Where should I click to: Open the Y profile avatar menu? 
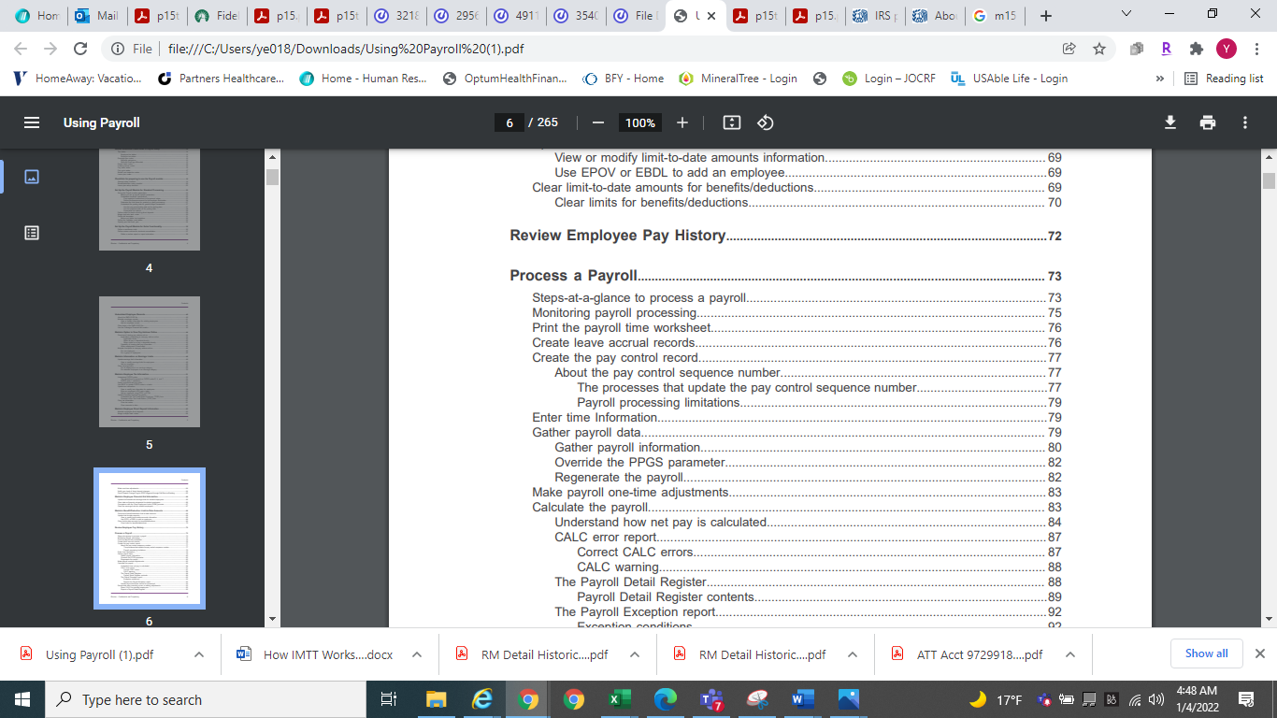tap(1227, 49)
